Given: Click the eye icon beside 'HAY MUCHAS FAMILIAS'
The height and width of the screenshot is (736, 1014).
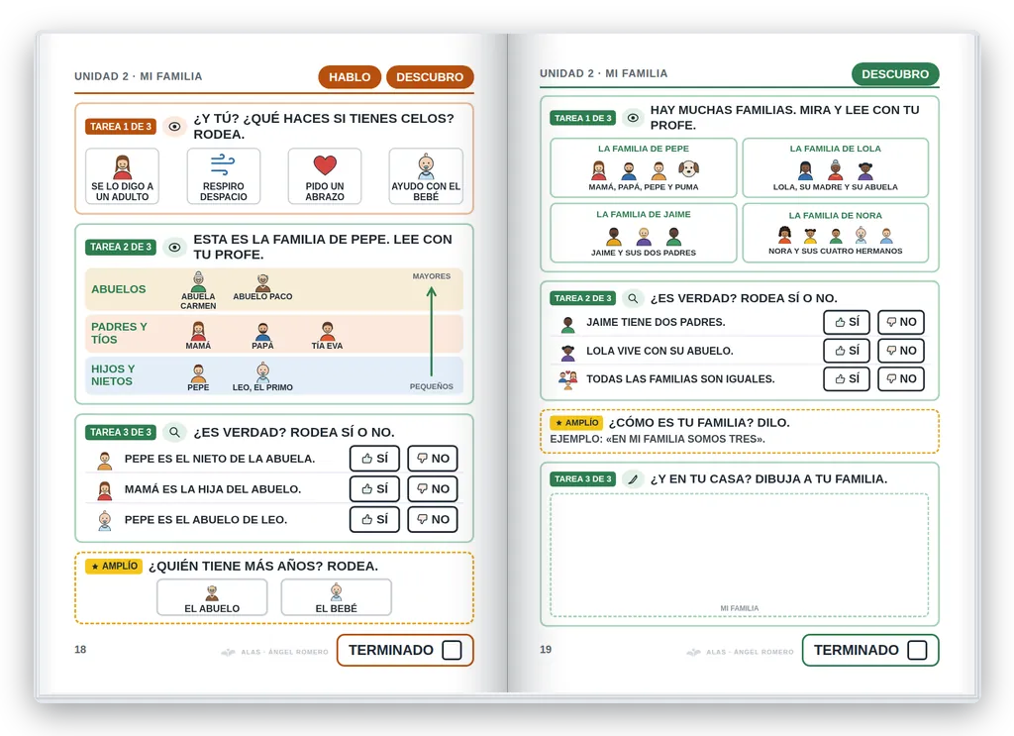Looking at the screenshot, I should tap(633, 118).
